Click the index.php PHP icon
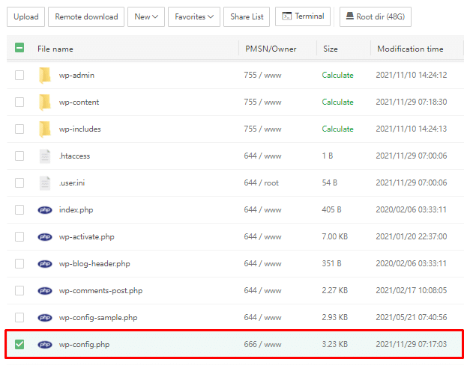This screenshot has width=464, height=365. [45, 210]
